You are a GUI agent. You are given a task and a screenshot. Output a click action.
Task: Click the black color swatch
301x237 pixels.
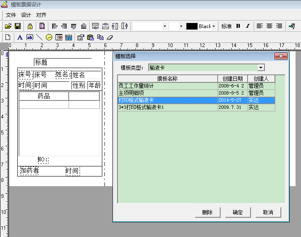[x=192, y=26]
